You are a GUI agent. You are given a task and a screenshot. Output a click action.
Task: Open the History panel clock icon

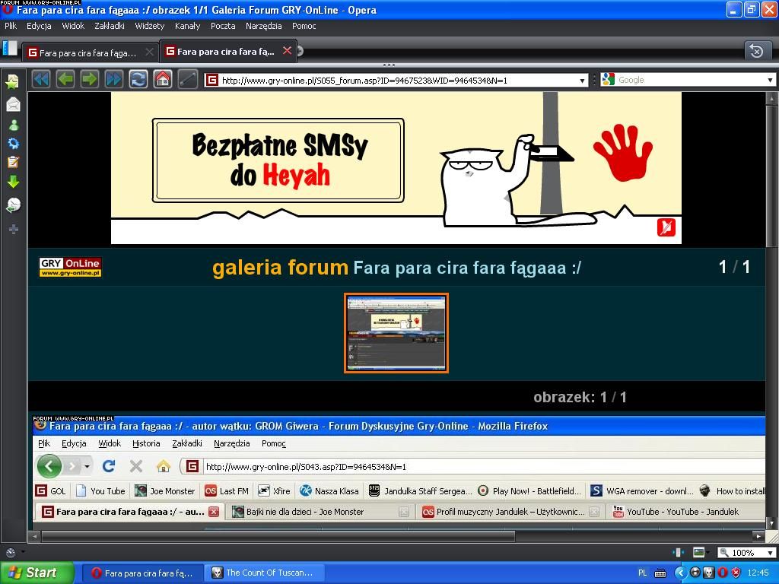(13, 205)
